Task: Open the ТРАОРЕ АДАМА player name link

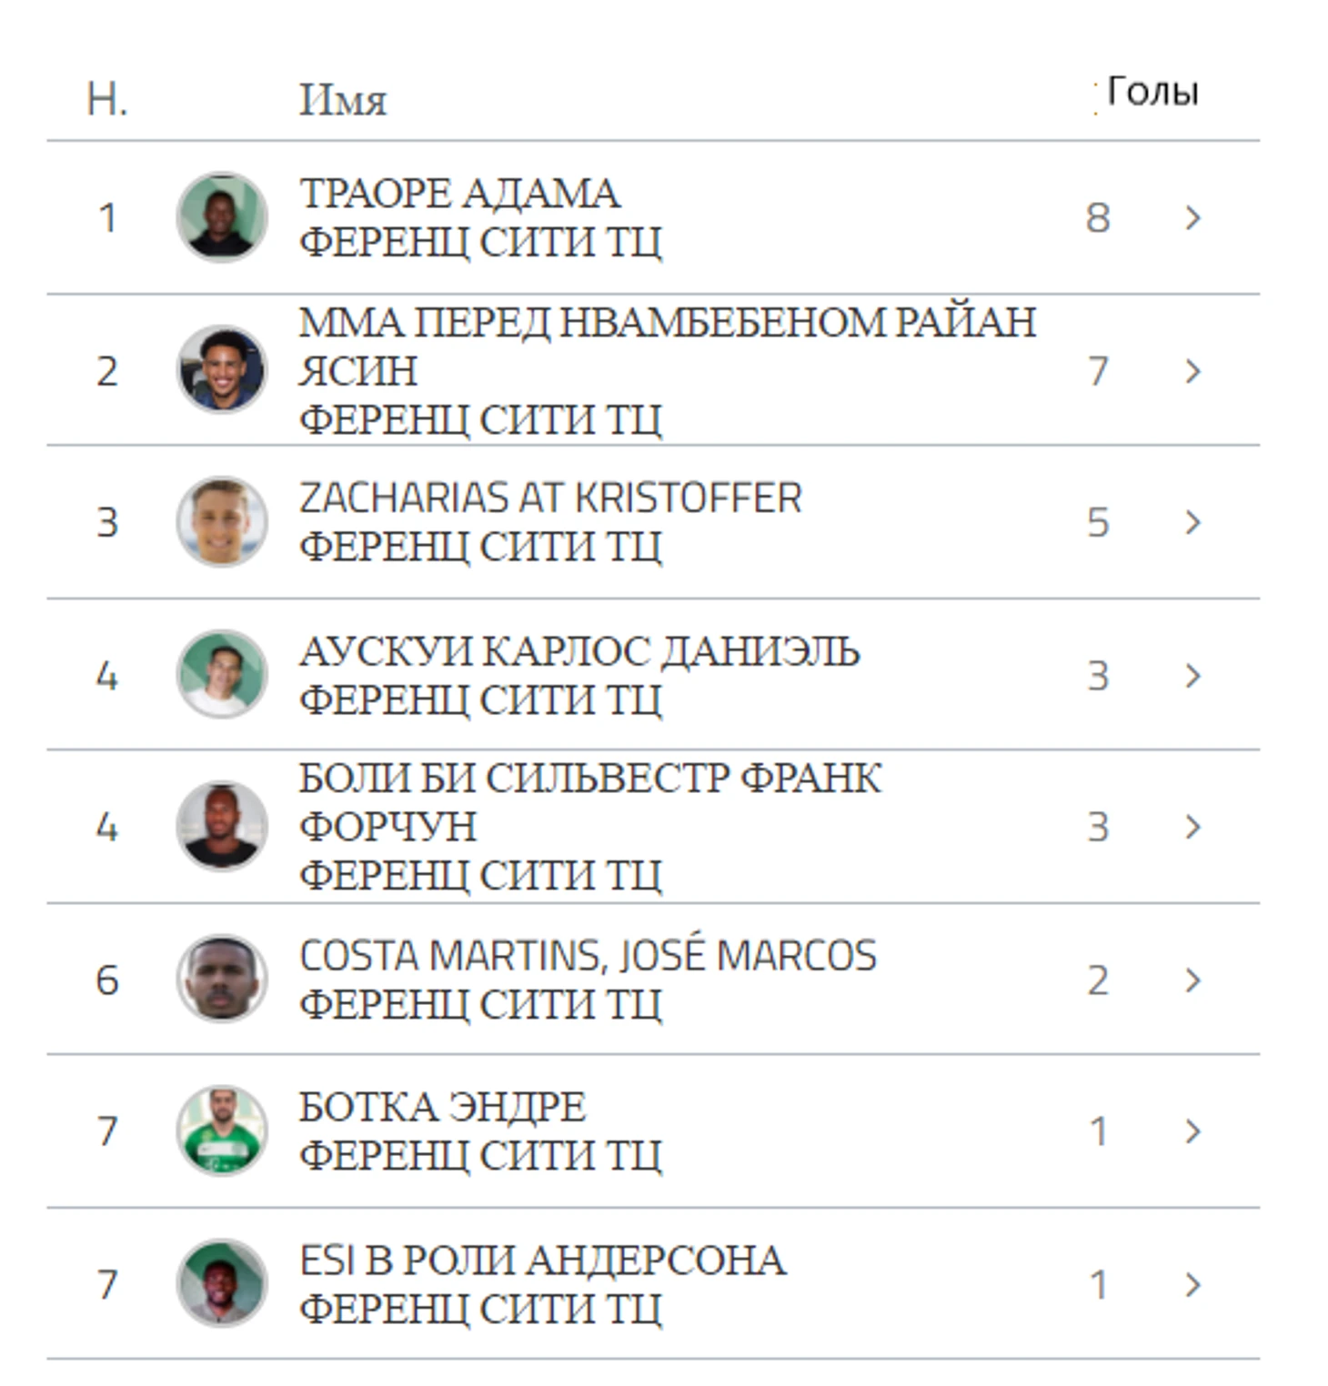Action: point(459,194)
